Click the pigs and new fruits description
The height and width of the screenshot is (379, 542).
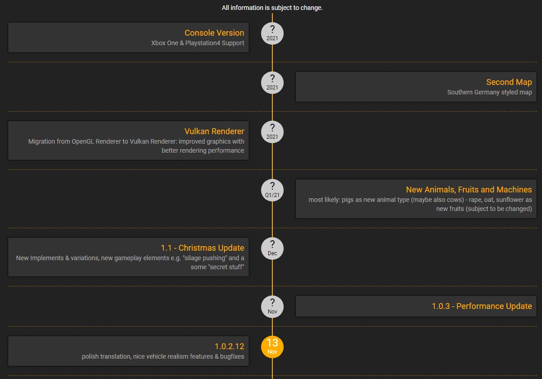420,204
